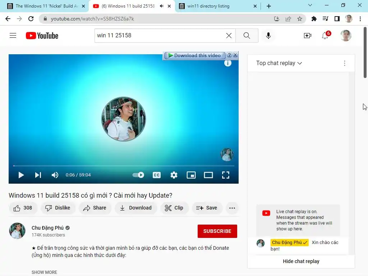
Task: Click the Download this video overlay button
Action: click(x=194, y=56)
